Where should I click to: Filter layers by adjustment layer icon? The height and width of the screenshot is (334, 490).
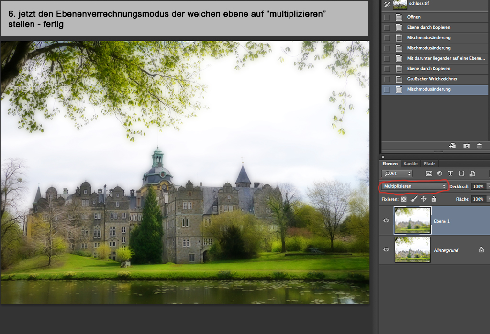pyautogui.click(x=439, y=173)
